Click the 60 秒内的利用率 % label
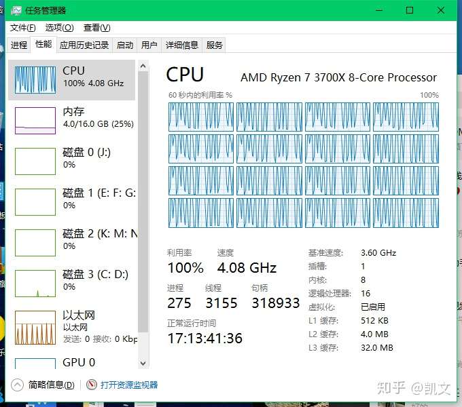The width and height of the screenshot is (462, 407). coord(200,95)
